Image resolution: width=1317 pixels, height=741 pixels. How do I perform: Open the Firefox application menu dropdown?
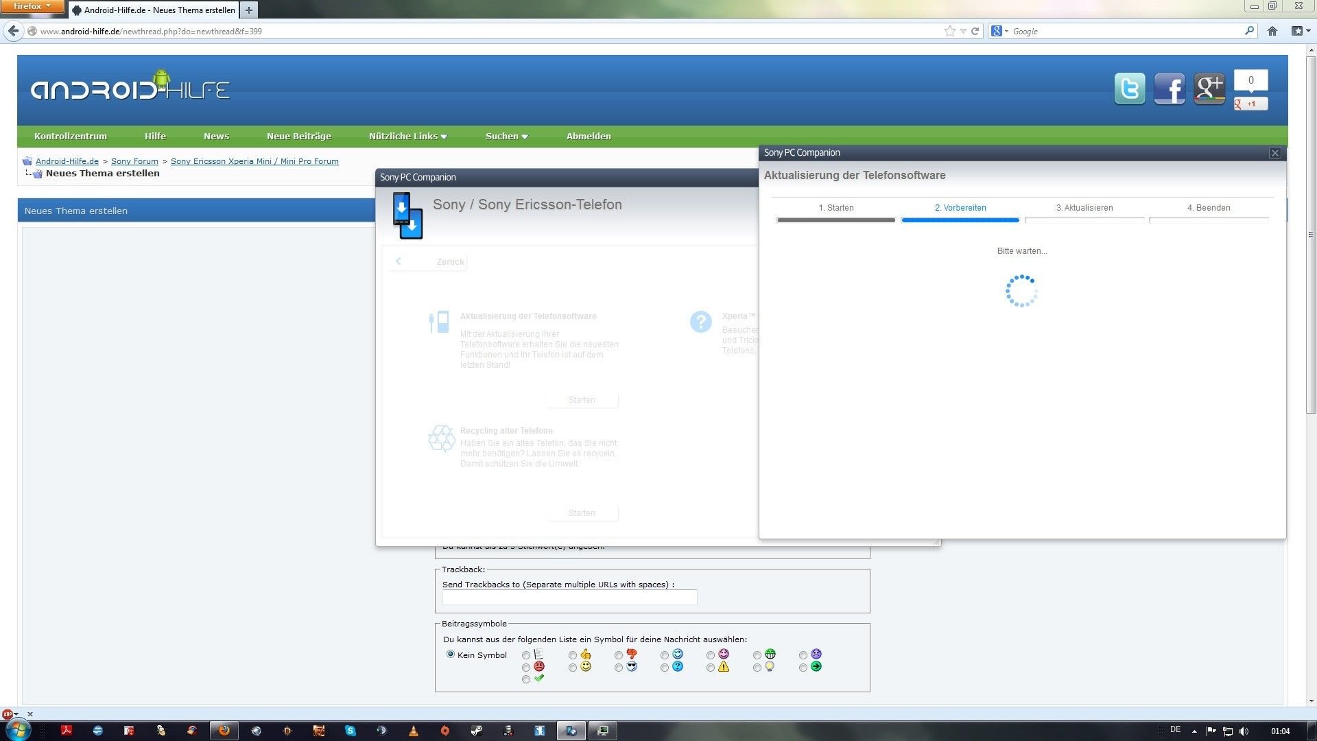pyautogui.click(x=32, y=7)
